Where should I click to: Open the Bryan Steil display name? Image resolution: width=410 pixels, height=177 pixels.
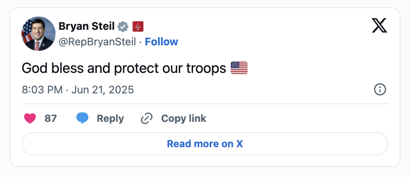(x=87, y=26)
